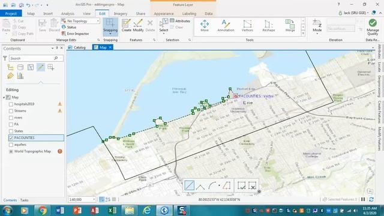Open the edit Status button

pos(69,27)
